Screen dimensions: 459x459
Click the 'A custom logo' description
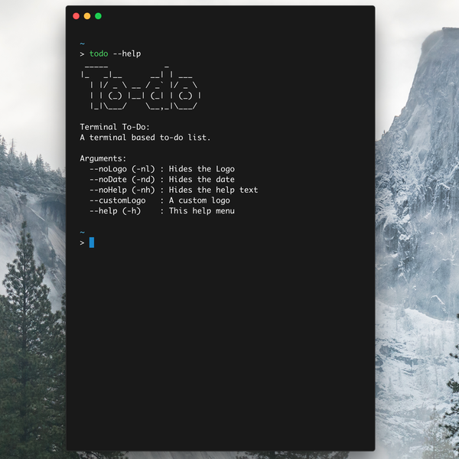point(200,200)
